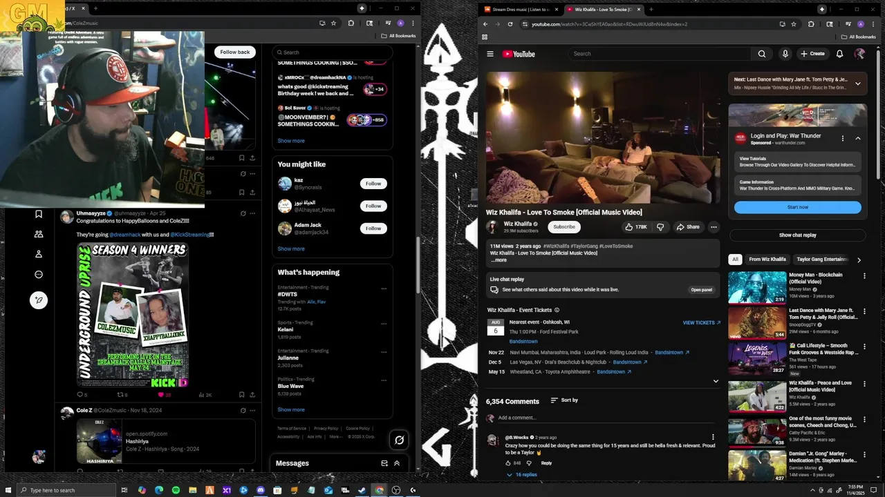Subscribe to Wiz Khalifa channel
Viewport: 885px width, 497px height.
[x=563, y=227]
